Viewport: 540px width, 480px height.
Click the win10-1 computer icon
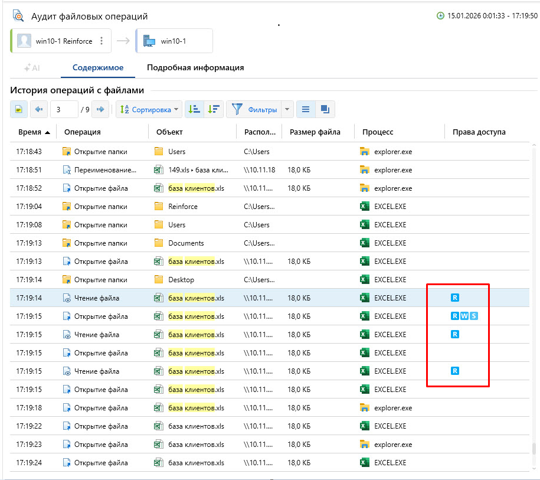pyautogui.click(x=149, y=41)
